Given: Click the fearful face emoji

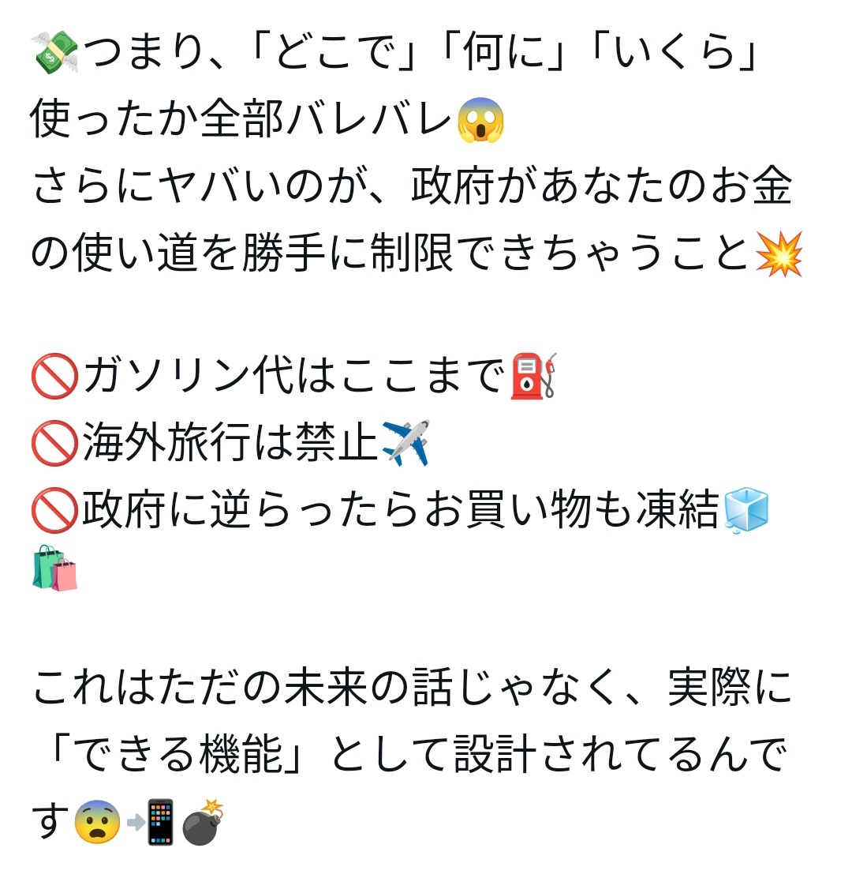Looking at the screenshot, I should 97,822.
